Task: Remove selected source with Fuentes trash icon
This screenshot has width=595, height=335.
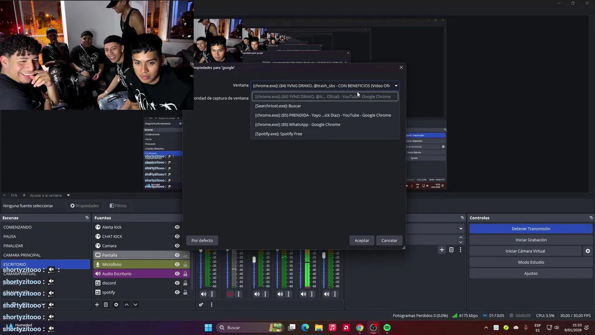Action: (x=106, y=305)
